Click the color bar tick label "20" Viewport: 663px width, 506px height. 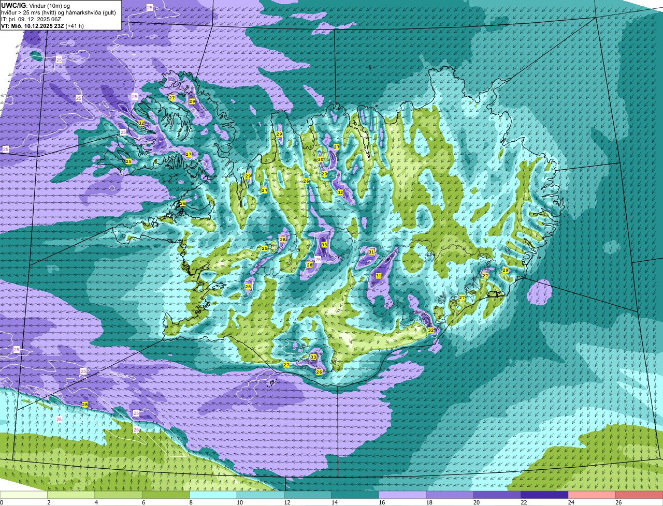tap(475, 502)
